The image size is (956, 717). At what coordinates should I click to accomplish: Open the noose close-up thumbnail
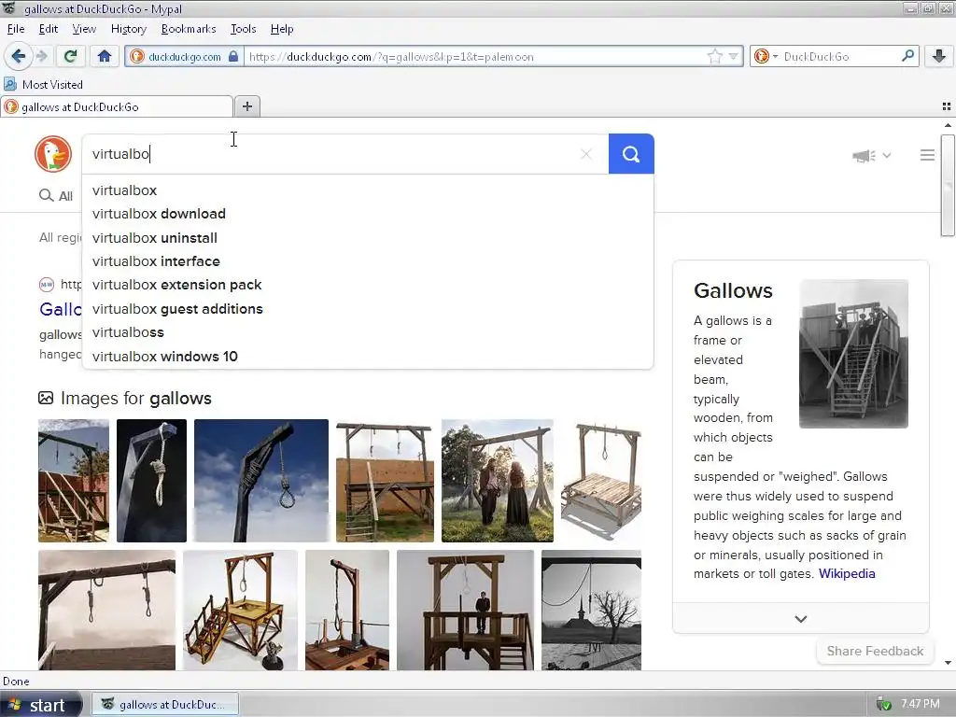151,481
